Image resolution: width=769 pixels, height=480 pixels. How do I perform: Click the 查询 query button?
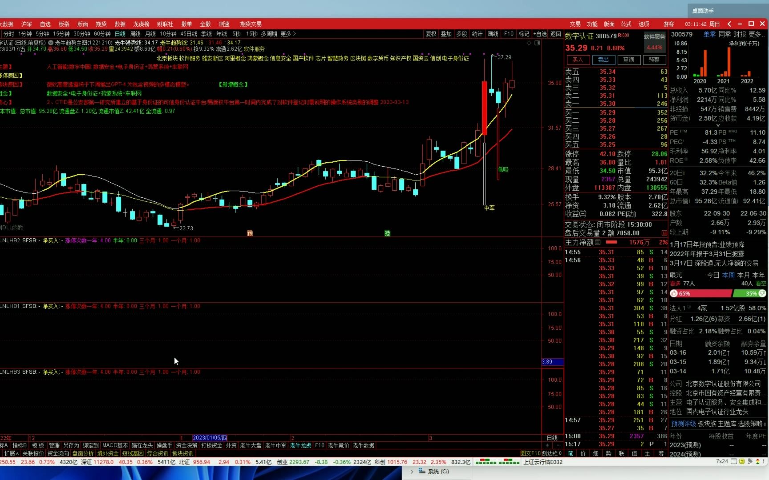click(628, 60)
